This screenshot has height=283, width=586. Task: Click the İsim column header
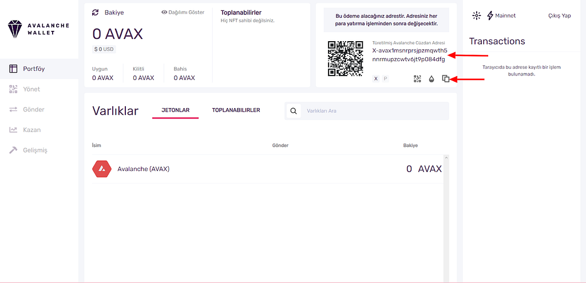(96, 145)
